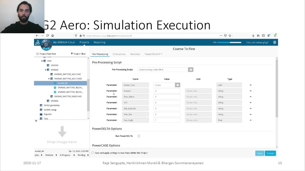
Task: Open the PowerINSIGHT dropdown
Action: tap(153, 54)
